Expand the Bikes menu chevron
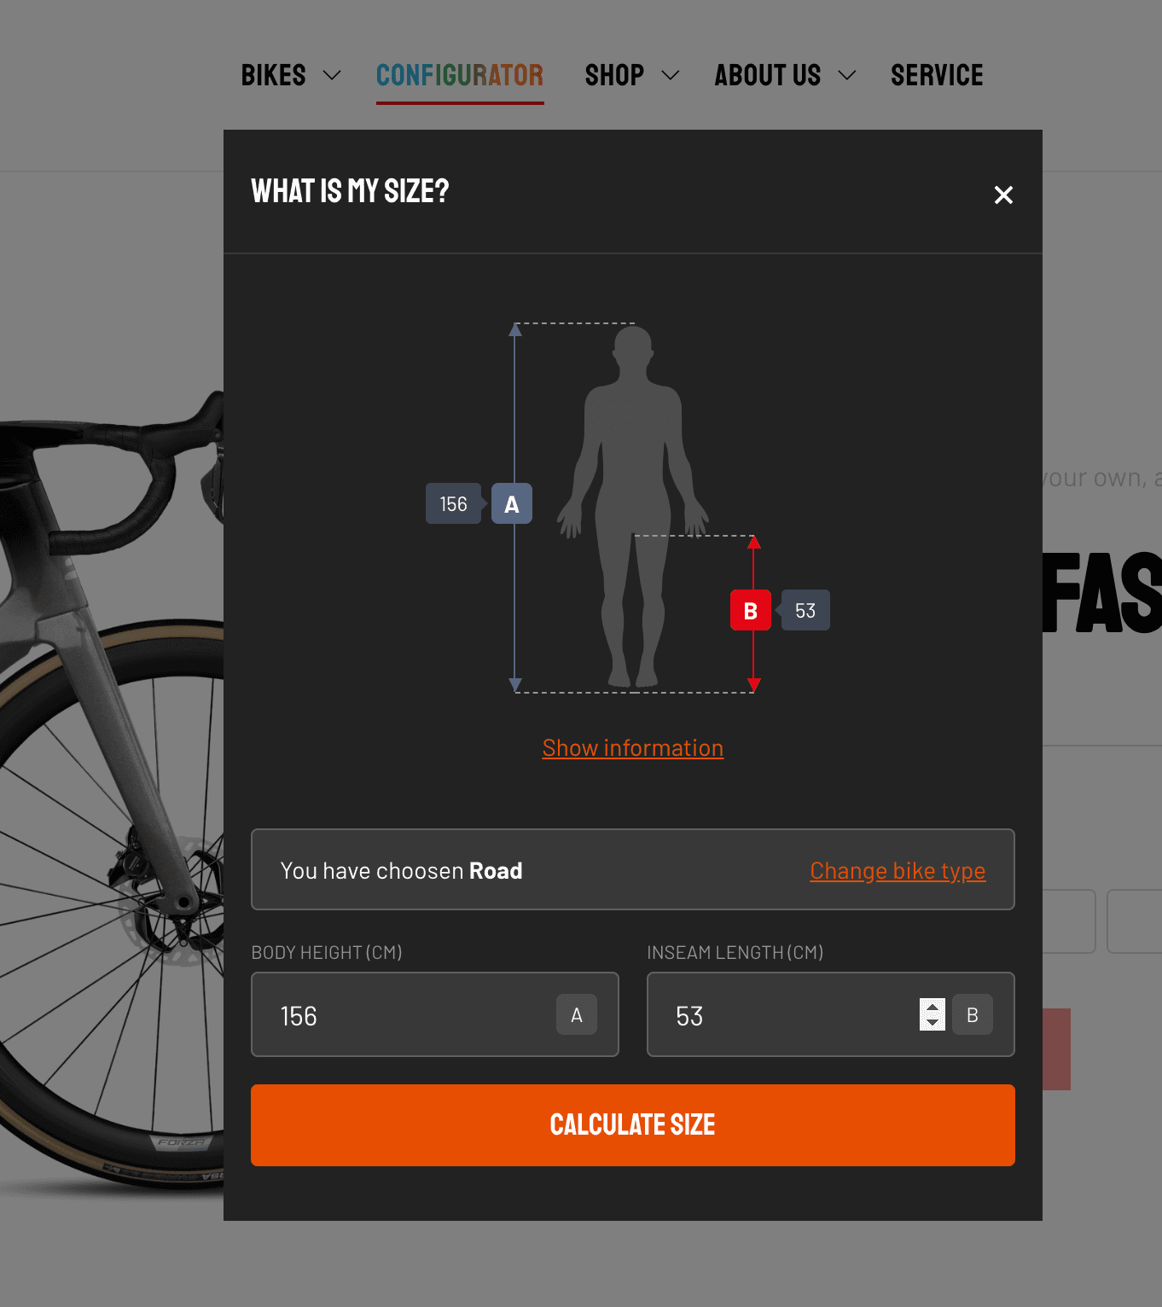Viewport: 1162px width, 1307px height. point(333,75)
